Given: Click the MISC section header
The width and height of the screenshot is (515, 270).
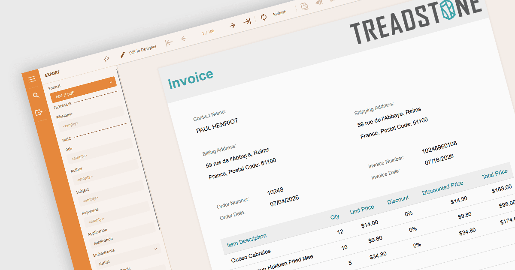Looking at the screenshot, I should (67, 139).
